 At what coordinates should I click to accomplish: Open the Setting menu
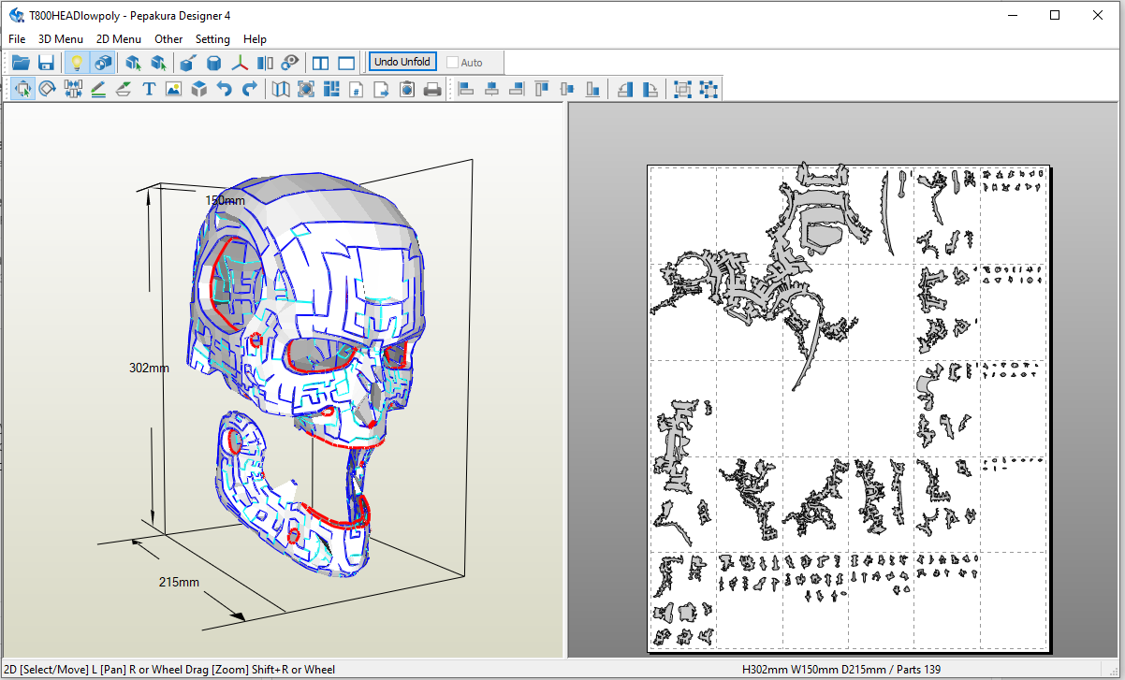click(212, 39)
